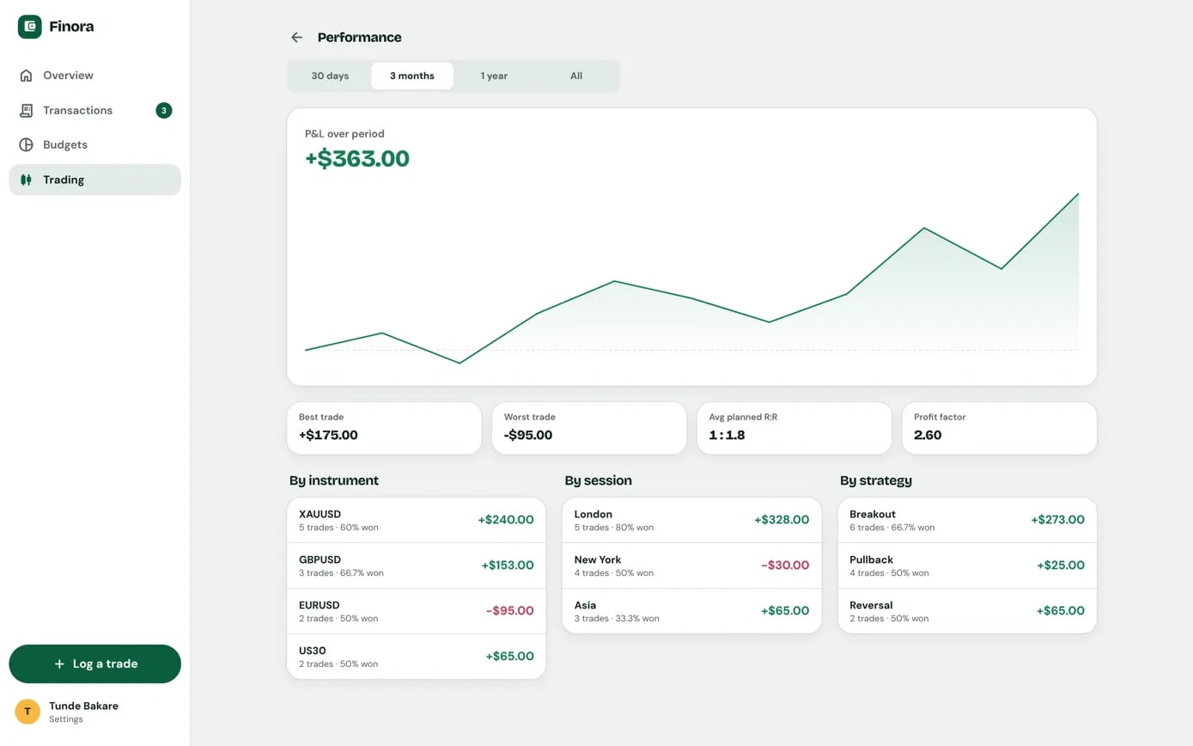Click the Overview home icon
The width and height of the screenshot is (1193, 746).
tap(26, 76)
